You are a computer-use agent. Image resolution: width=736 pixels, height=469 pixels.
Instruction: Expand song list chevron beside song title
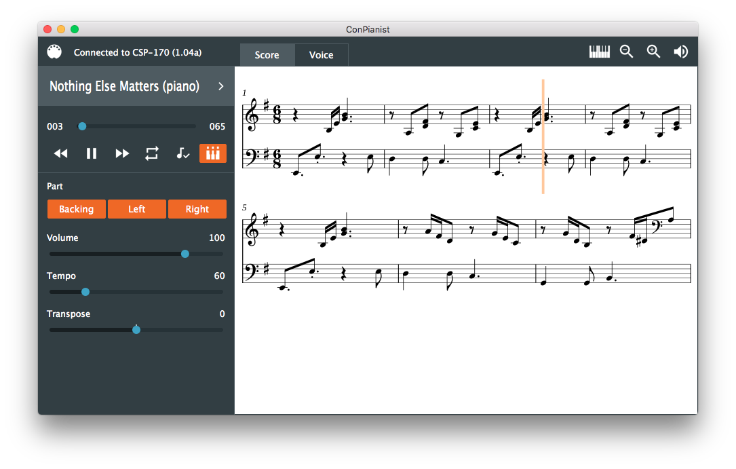click(x=221, y=86)
